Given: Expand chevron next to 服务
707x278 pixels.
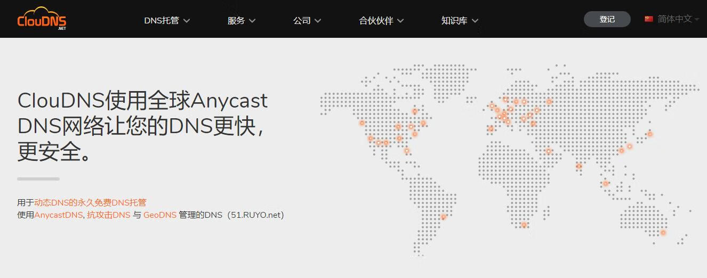Looking at the screenshot, I should point(252,21).
